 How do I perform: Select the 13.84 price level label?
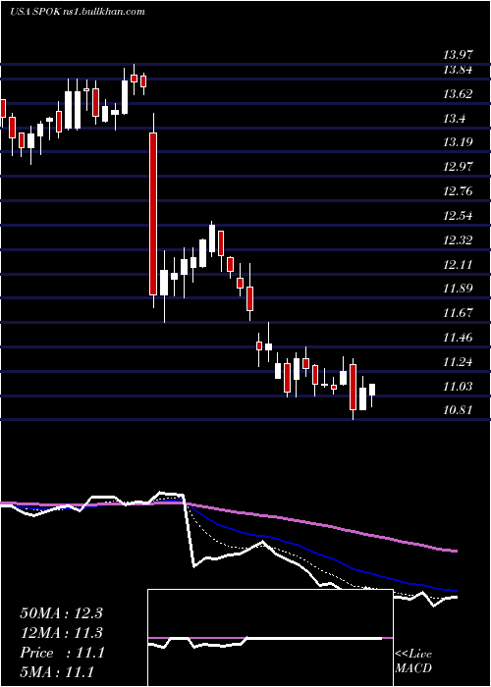point(458,70)
